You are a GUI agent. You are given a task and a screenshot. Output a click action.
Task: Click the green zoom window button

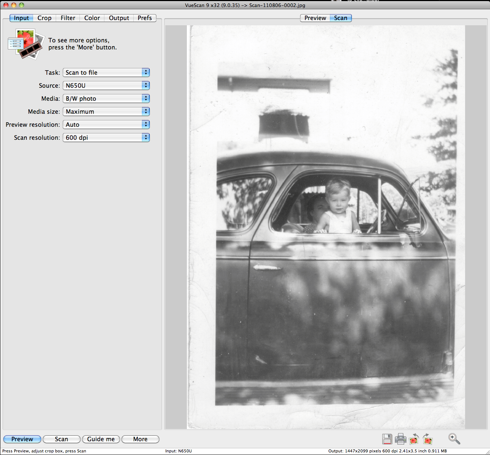tap(22, 5)
